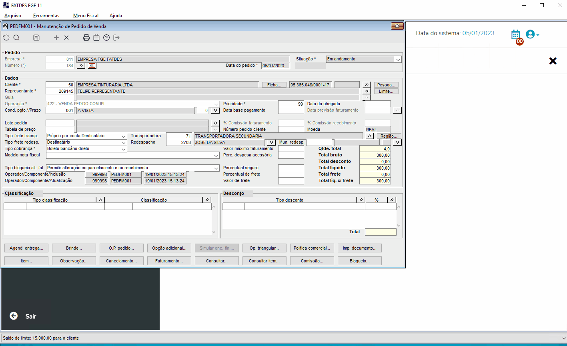Click the Brinde... button
This screenshot has height=346, width=567.
click(x=74, y=248)
